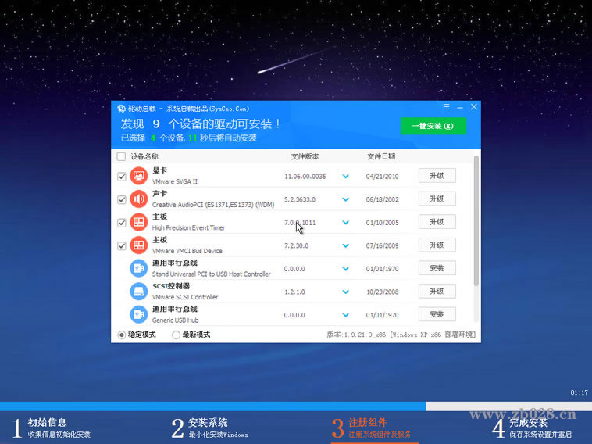Click the motherboard icon for High Precision Event Timer
592x444 pixels.
point(138,222)
